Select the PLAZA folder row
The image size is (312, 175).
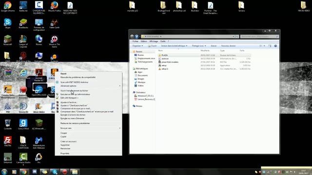[x=204, y=55]
